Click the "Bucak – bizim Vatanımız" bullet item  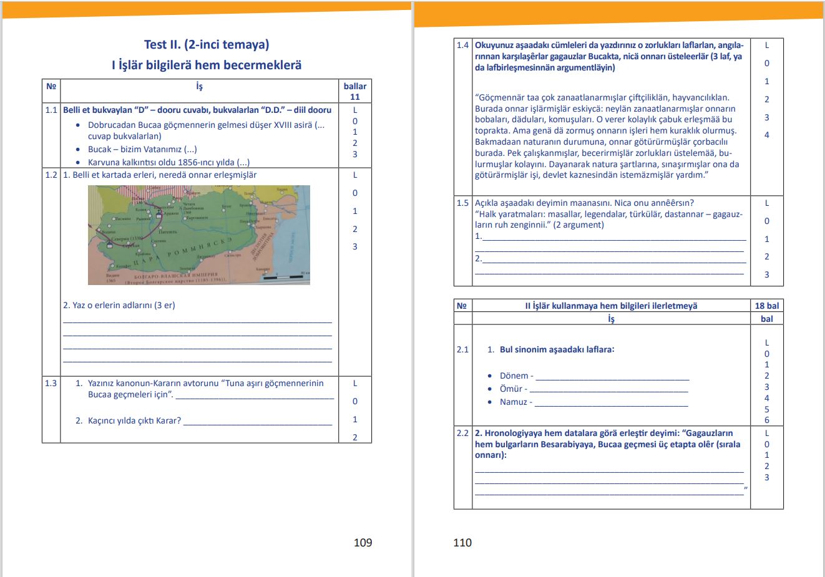[x=142, y=149]
